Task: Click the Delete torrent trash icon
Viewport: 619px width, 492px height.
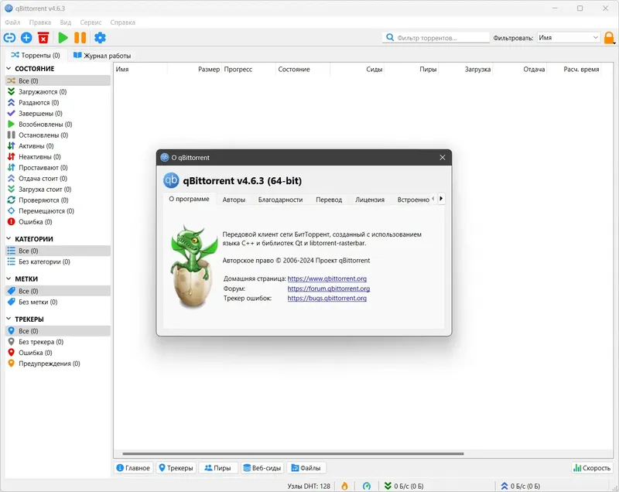Action: tap(43, 37)
